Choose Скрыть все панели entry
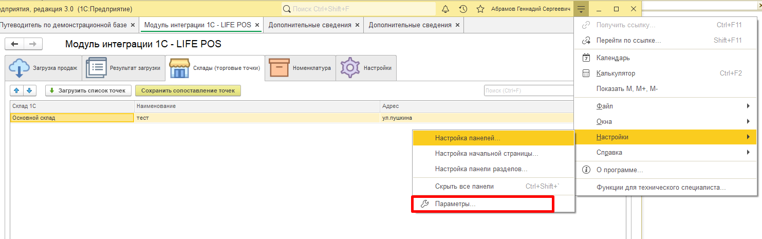Viewport: 762px width, 239px height. point(493,187)
